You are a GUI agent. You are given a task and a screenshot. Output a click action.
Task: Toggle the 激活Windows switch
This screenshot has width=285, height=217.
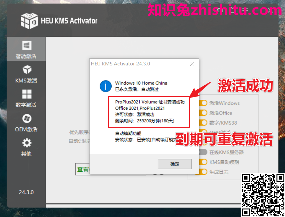pos(203,103)
